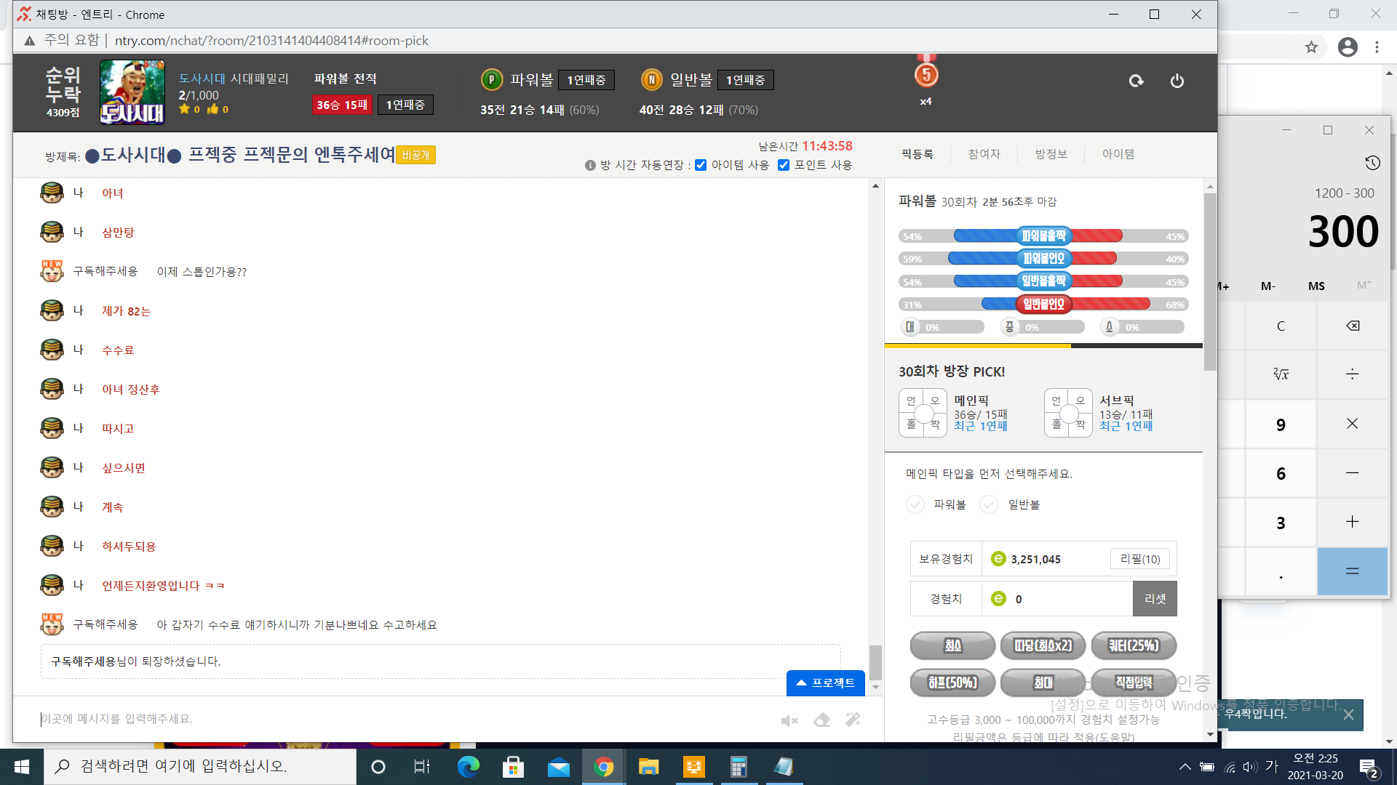Click Calculator C clear button

1281,326
